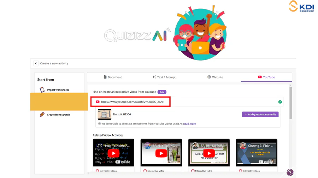Play the third related video, BÀI 06
Screen dimensions: 318x178
pyautogui.click(x=209, y=153)
